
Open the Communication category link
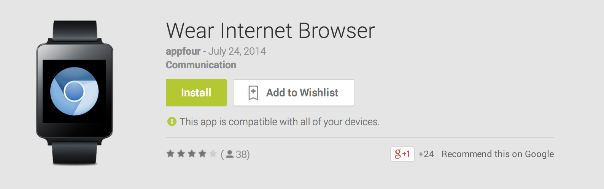pyautogui.click(x=201, y=65)
